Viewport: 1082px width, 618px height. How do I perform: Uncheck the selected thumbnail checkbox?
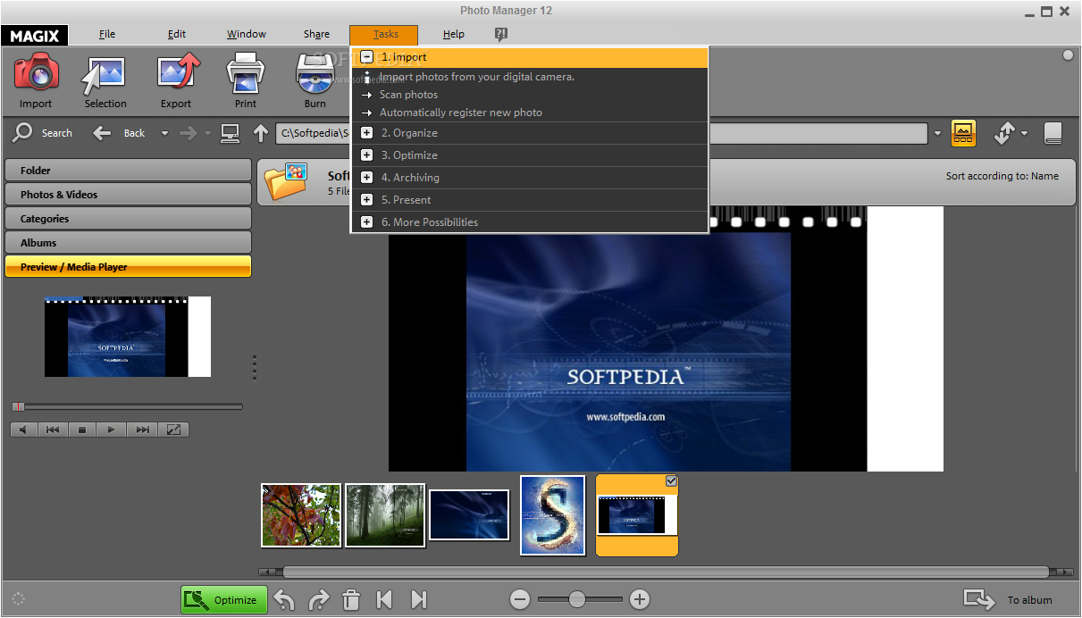coord(671,481)
